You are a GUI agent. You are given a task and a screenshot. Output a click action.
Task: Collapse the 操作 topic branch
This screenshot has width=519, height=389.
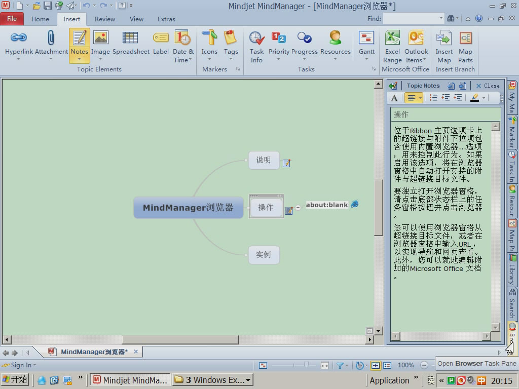click(298, 208)
